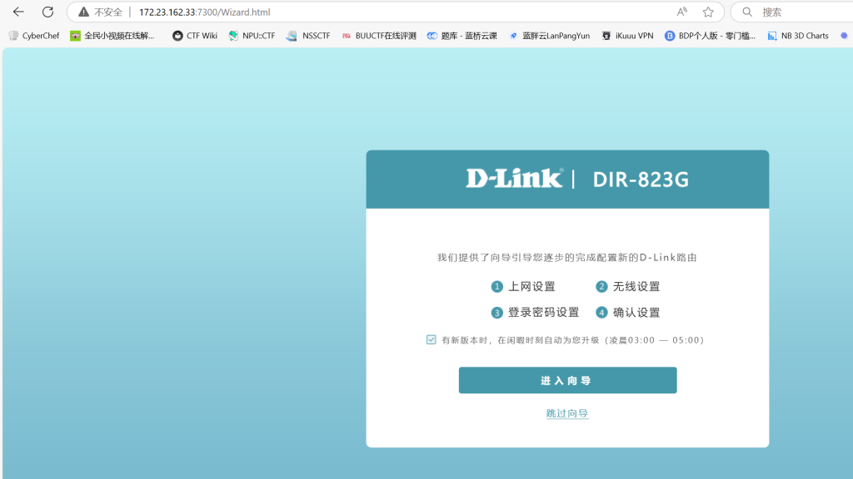Click the search magnifier icon
This screenshot has width=853, height=479.
click(x=747, y=12)
